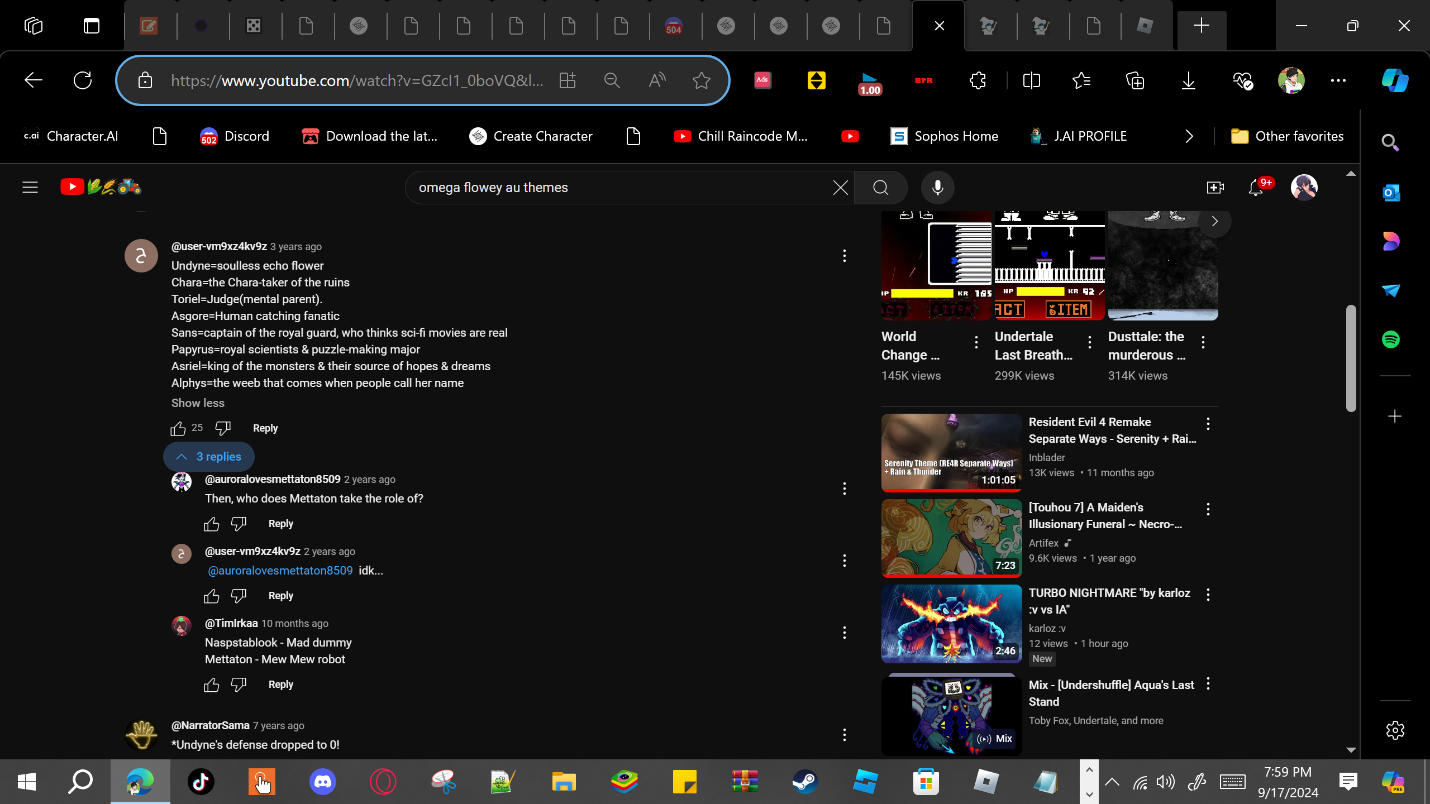Open options menu for Resident Evil 4 video
This screenshot has width=1430, height=804.
[1208, 424]
